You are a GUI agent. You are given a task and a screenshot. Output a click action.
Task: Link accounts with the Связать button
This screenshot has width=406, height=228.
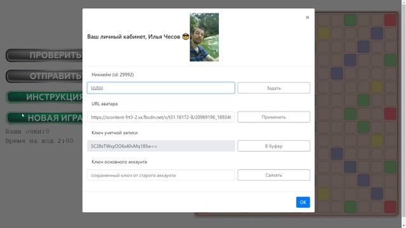[x=273, y=175]
